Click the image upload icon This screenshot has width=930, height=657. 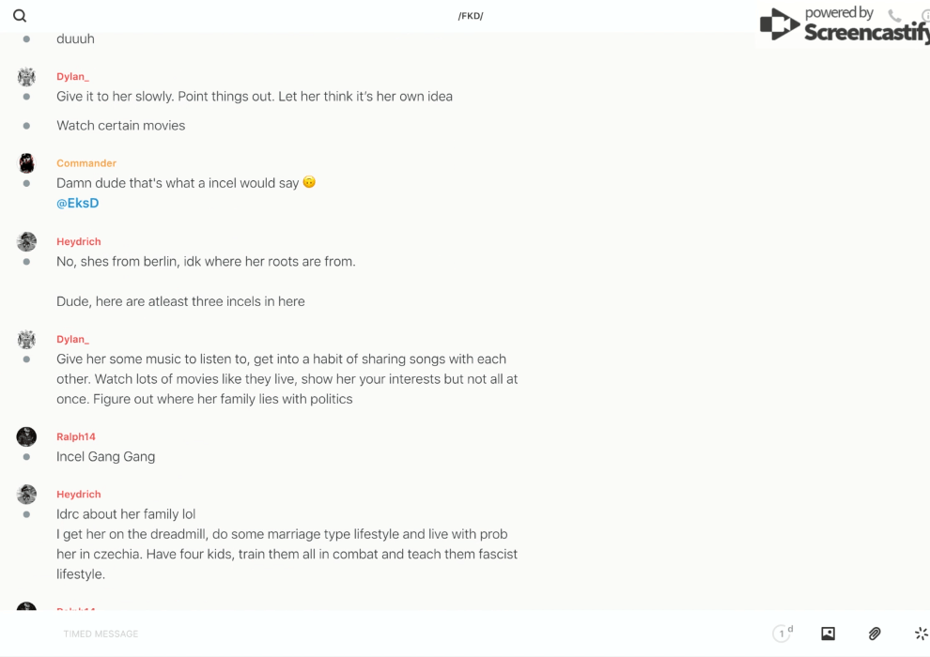tap(828, 634)
